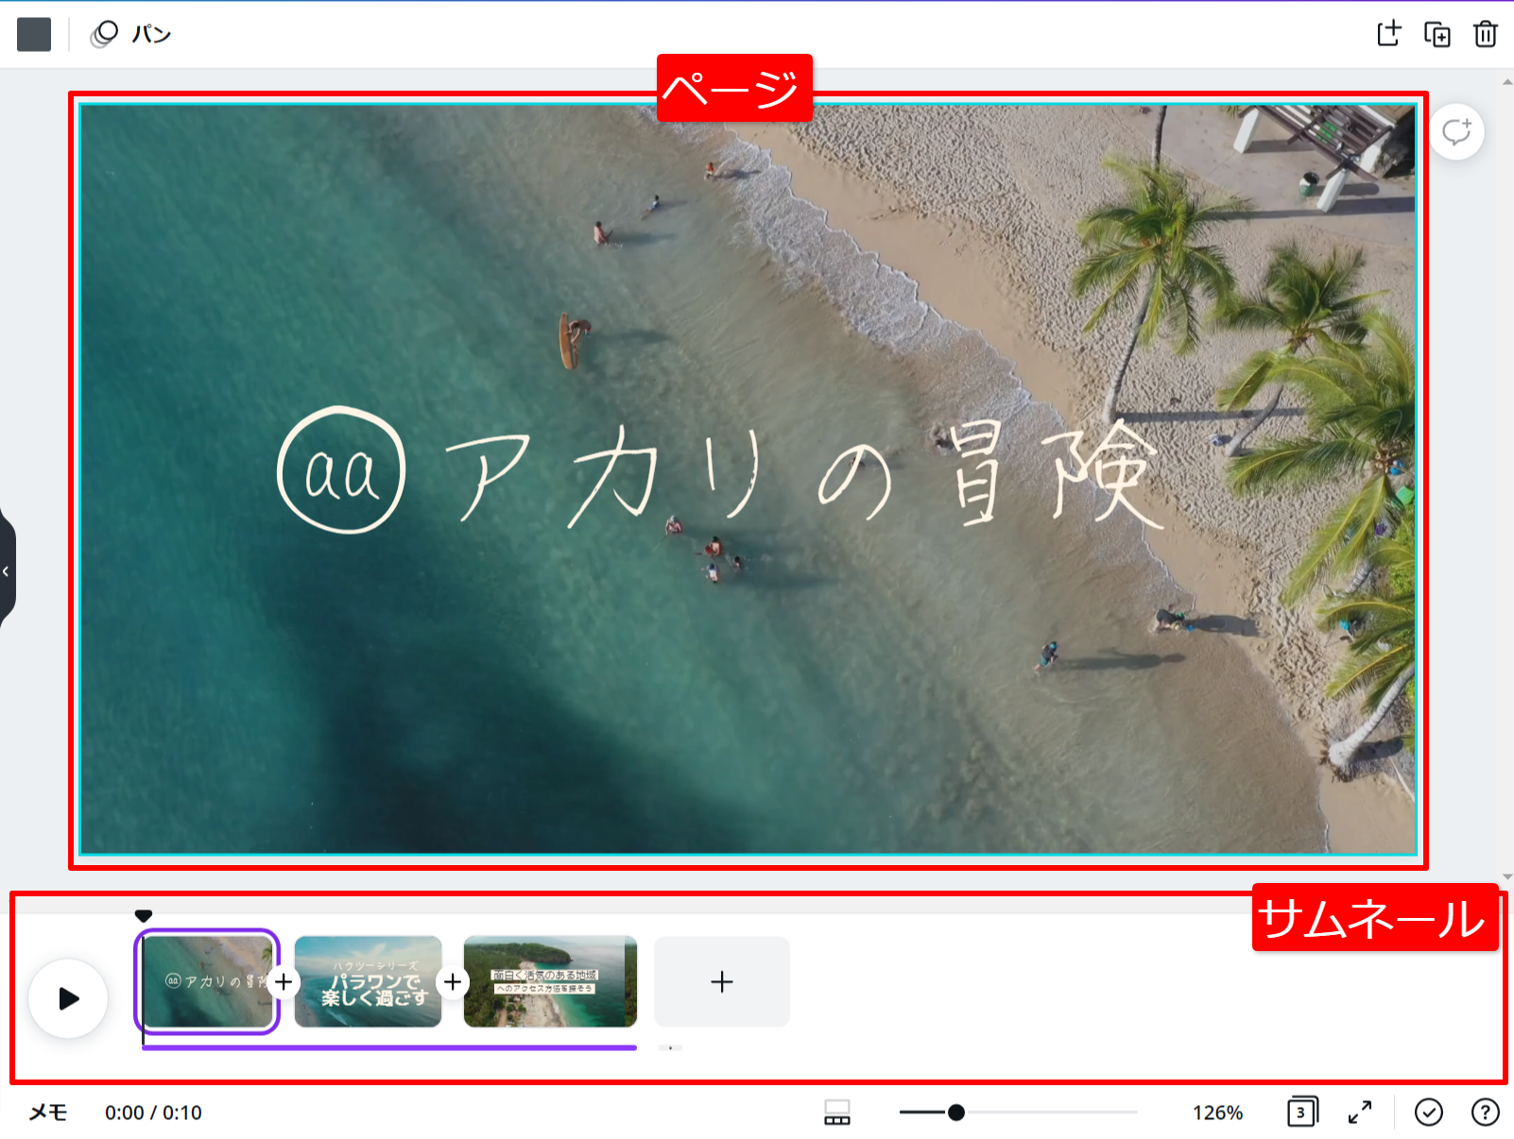Click the dark square swatch in the toolbar
The image size is (1514, 1139).
pos(33,33)
